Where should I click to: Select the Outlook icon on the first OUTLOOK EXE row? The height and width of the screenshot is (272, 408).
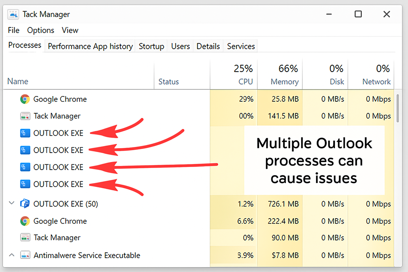[x=25, y=133]
